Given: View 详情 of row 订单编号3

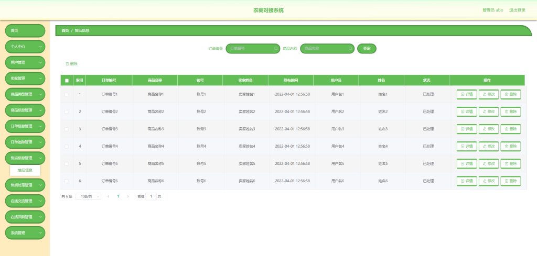Looking at the screenshot, I should (x=466, y=129).
